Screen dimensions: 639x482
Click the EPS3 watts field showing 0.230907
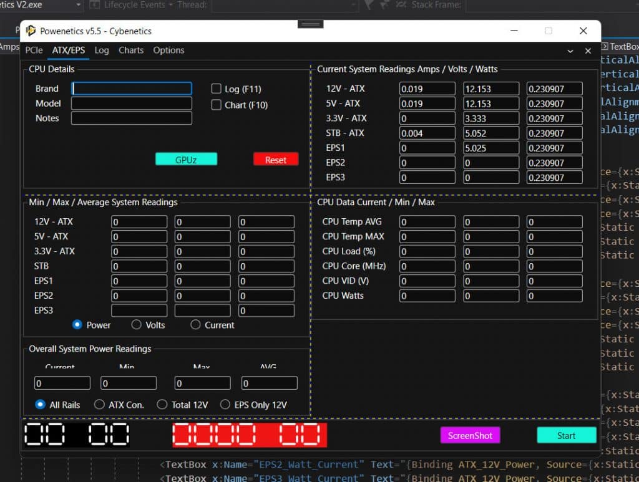click(554, 178)
